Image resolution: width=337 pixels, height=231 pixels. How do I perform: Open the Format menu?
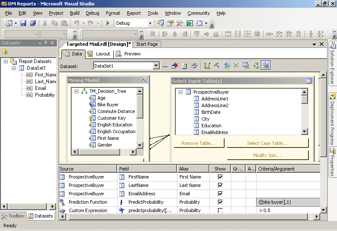point(113,13)
